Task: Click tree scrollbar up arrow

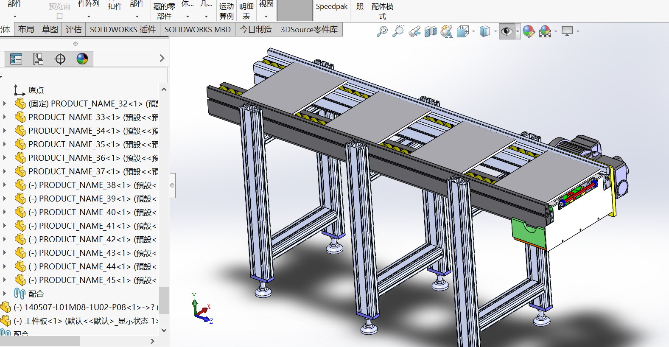Action: pos(164,90)
